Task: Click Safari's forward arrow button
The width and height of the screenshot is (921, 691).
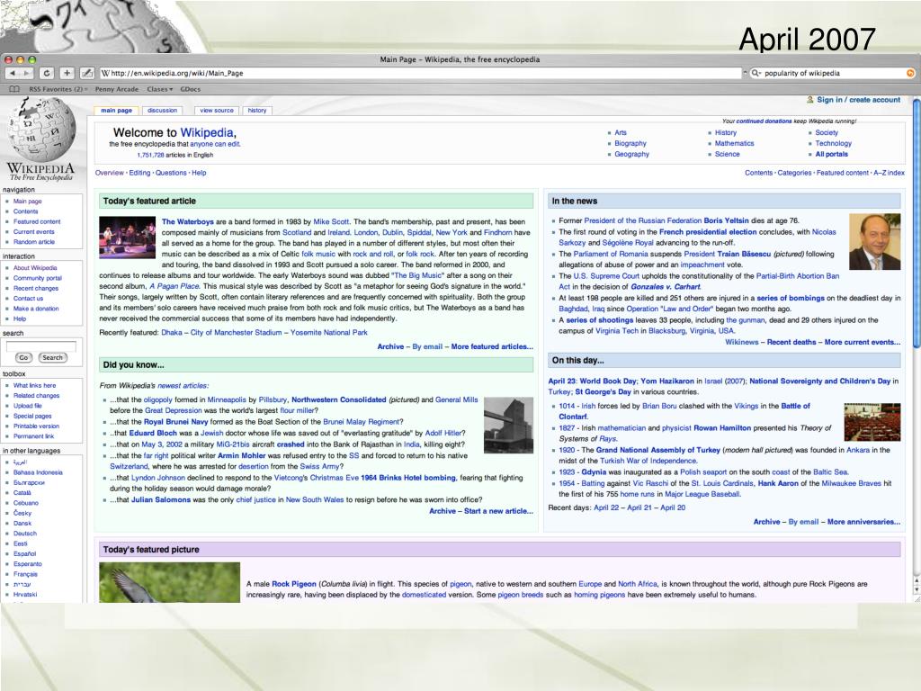Action: coord(26,73)
